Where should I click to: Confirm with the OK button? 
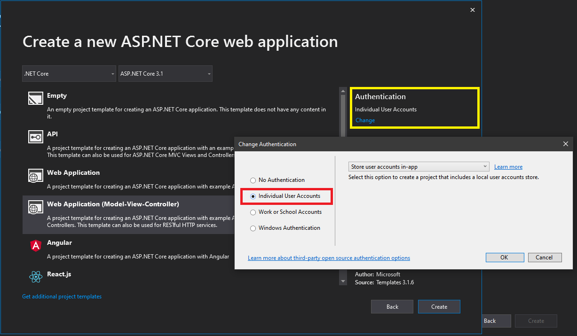click(504, 257)
